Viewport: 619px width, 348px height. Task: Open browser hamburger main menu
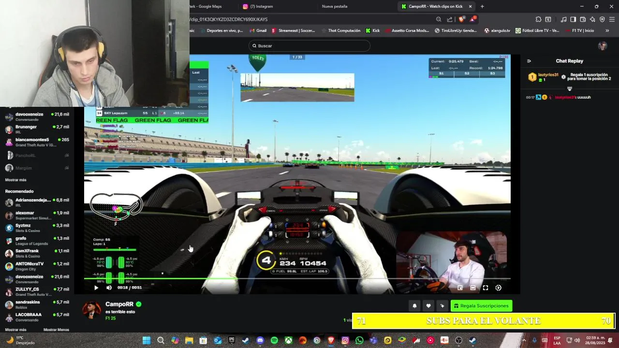(612, 19)
